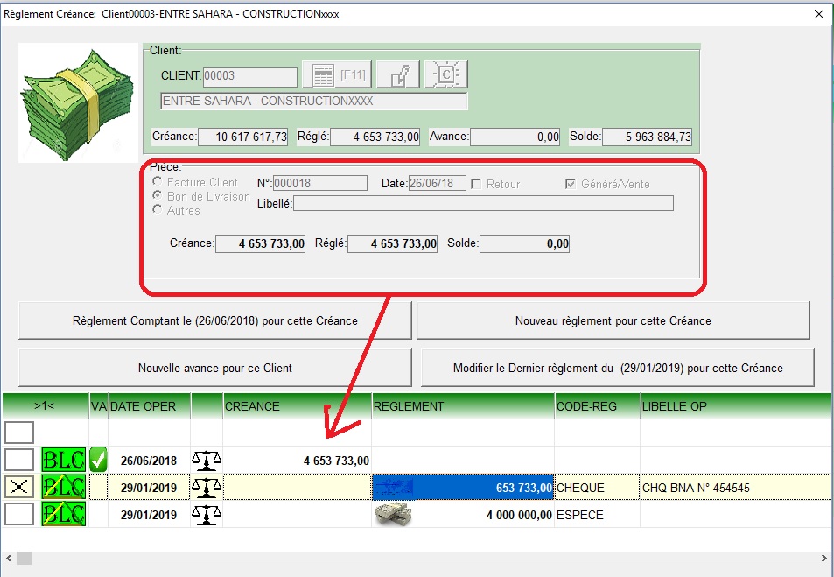834x577 pixels.
Task: Click the pièce N° field 000018
Action: [x=320, y=183]
